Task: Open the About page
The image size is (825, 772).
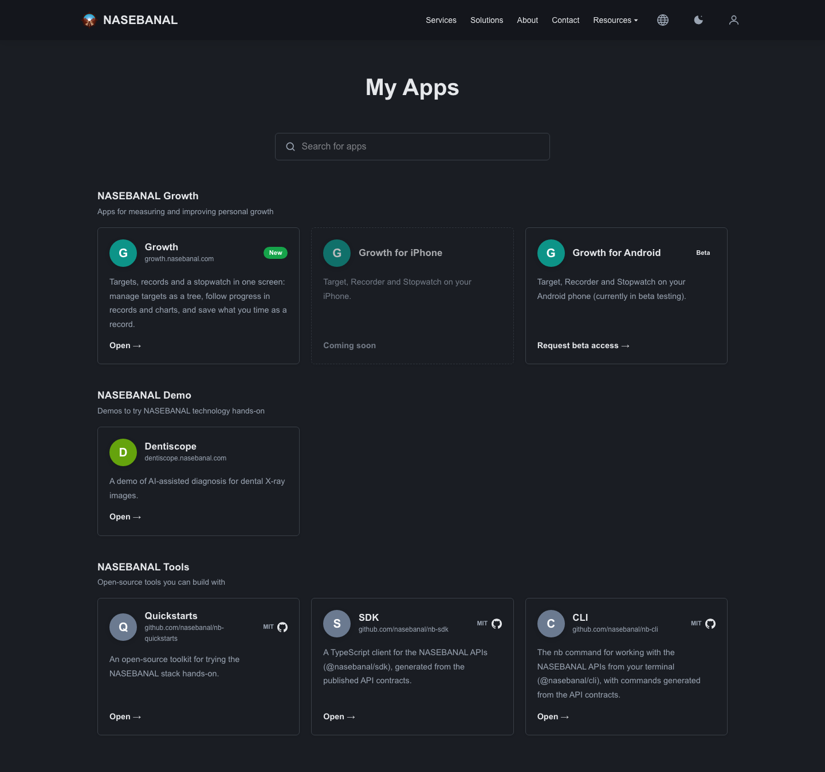Action: coord(528,20)
